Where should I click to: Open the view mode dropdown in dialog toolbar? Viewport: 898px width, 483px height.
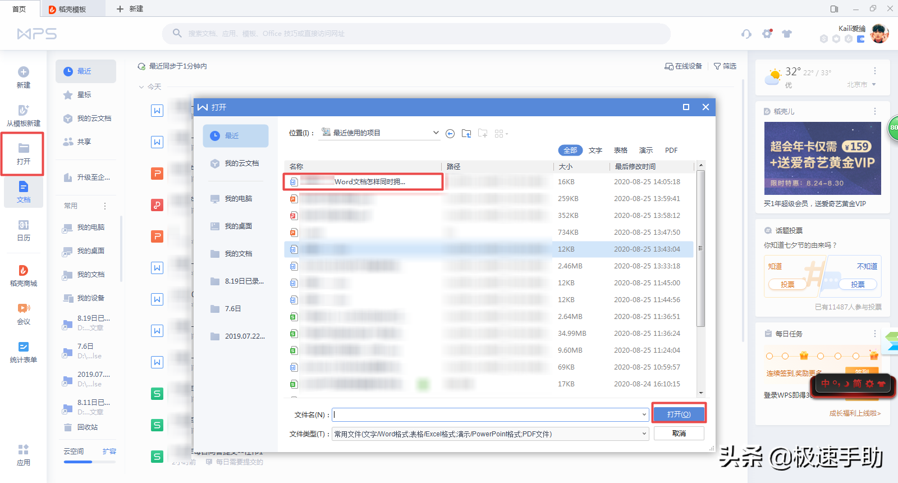click(501, 134)
